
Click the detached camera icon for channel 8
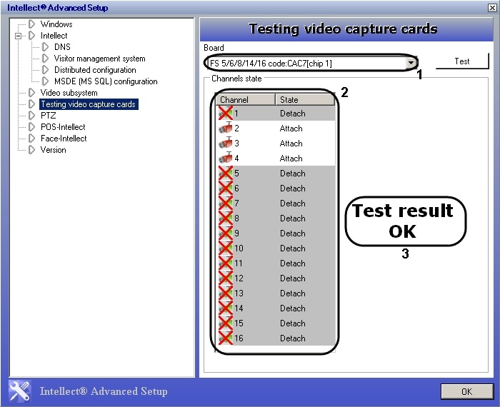click(226, 218)
